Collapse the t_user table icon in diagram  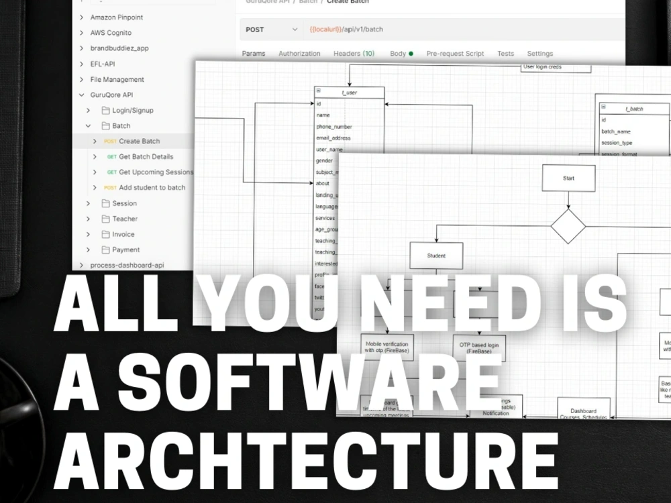click(x=318, y=91)
